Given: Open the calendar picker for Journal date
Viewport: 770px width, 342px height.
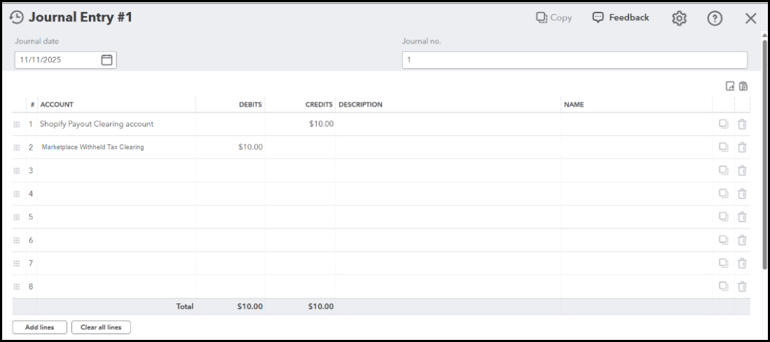Looking at the screenshot, I should pyautogui.click(x=107, y=60).
